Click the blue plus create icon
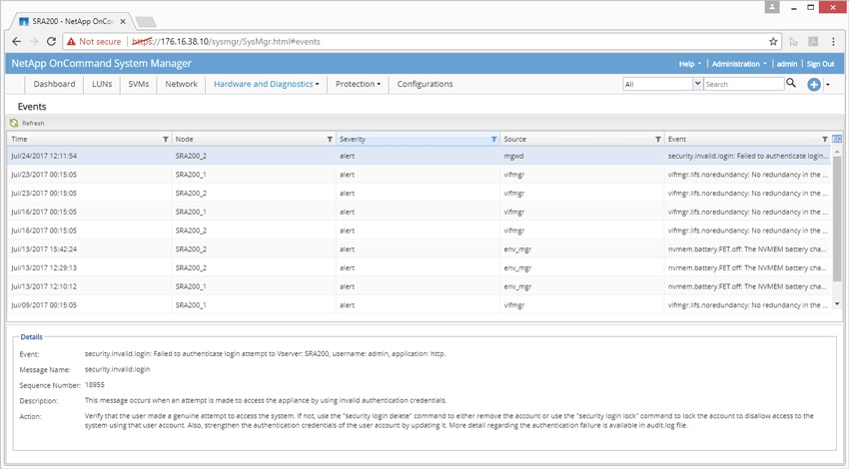 tap(814, 85)
